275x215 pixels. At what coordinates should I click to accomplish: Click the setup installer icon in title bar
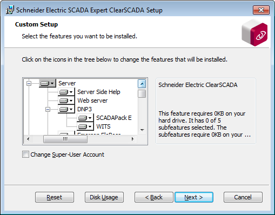coord(10,10)
